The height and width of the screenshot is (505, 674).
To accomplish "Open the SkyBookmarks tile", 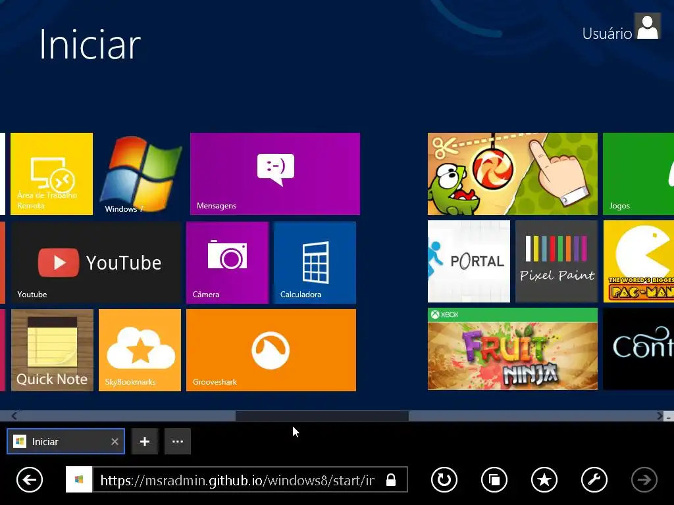I will coord(140,350).
